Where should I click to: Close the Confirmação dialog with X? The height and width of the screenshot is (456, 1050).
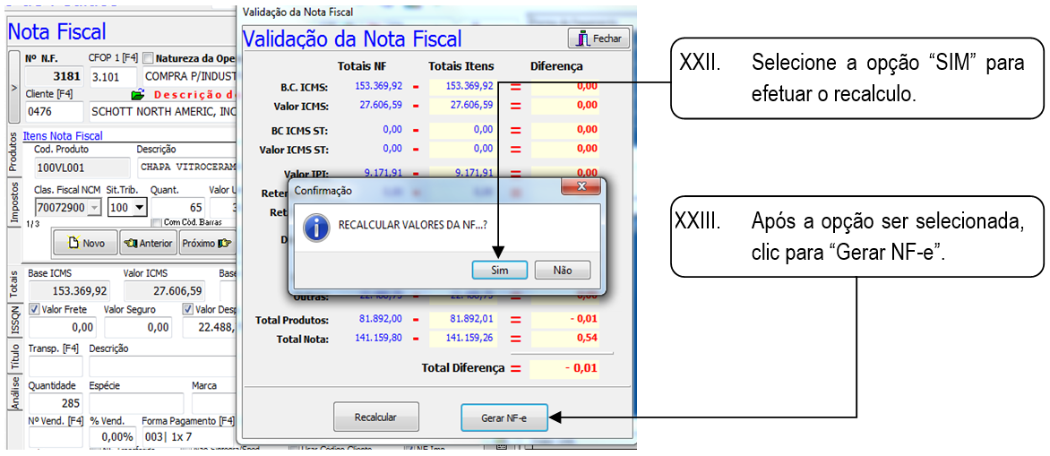tap(581, 185)
